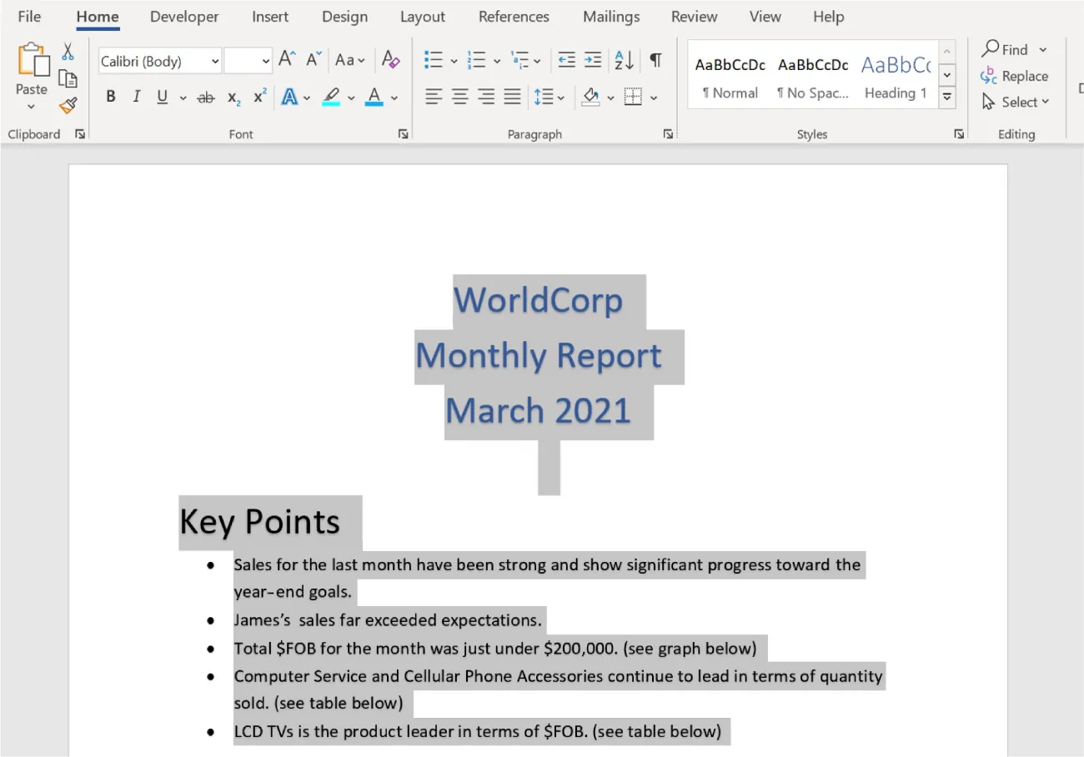Select the Italic formatting icon
1084x757 pixels.
[x=136, y=97]
